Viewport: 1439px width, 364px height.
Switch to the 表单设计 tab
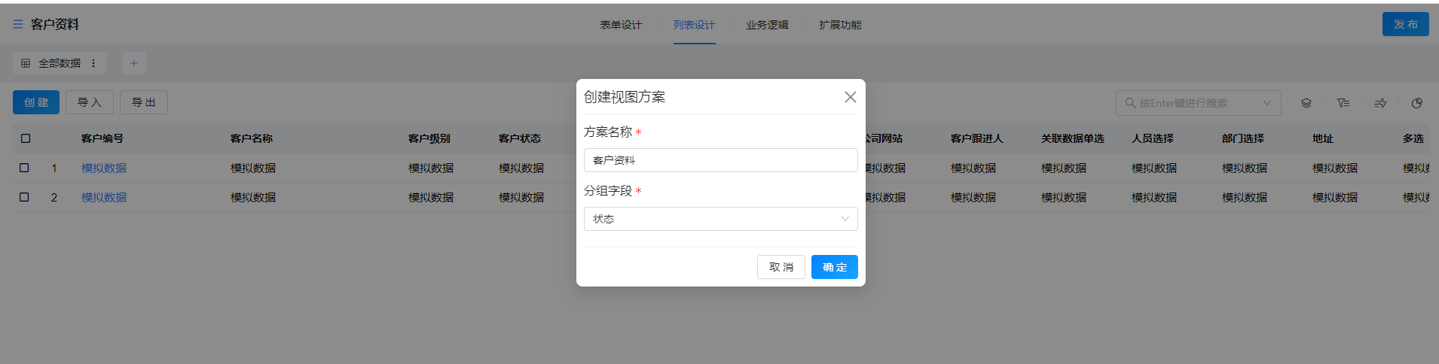click(621, 25)
